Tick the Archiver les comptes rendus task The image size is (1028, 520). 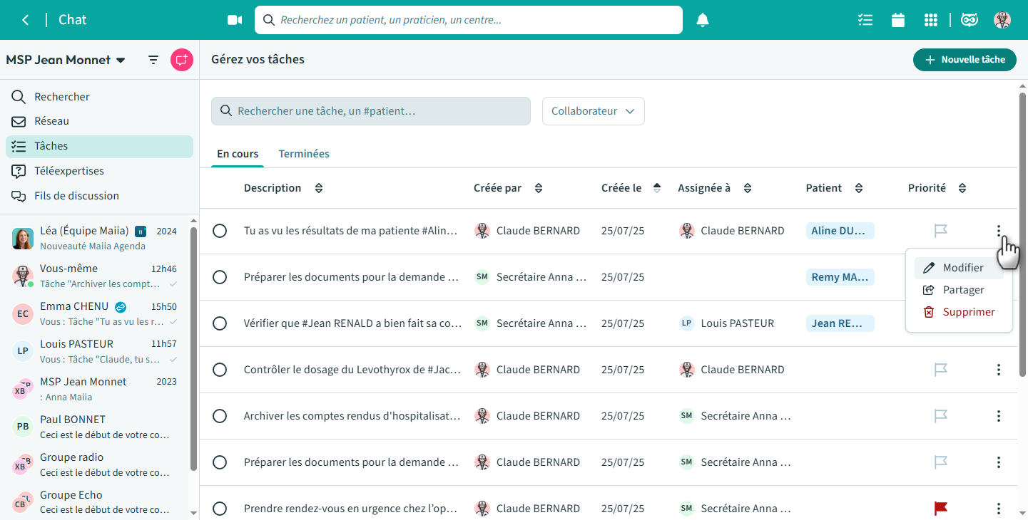point(220,416)
